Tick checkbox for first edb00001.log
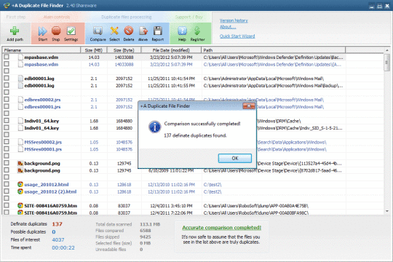This screenshot has height=262, width=393. tap(7, 78)
